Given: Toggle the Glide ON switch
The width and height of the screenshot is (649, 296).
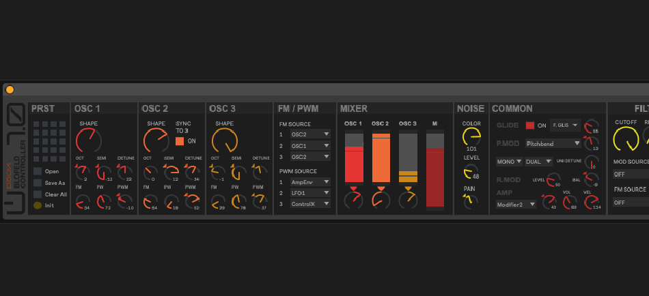Looking at the screenshot, I should pyautogui.click(x=530, y=125).
